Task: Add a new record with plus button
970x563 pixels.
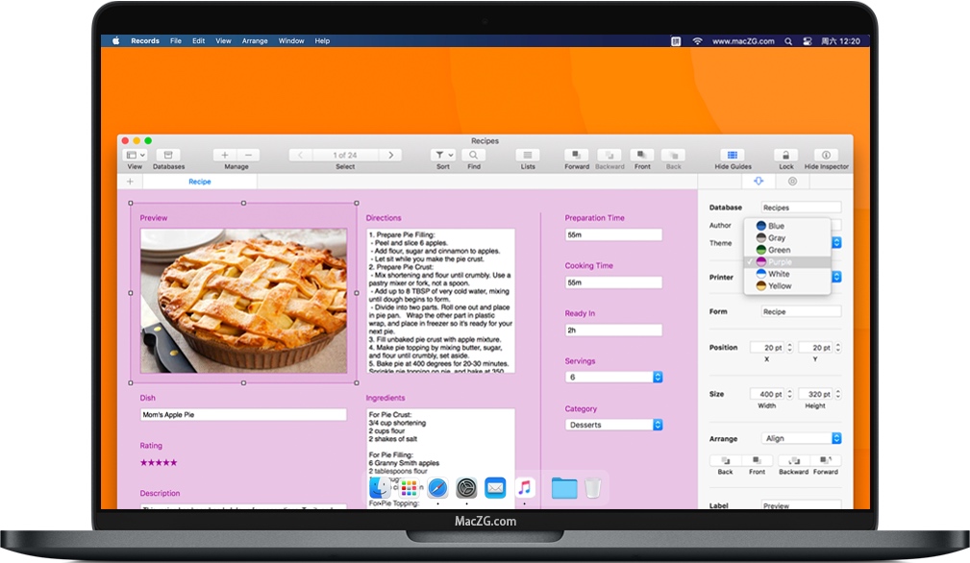Action: pyautogui.click(x=225, y=155)
